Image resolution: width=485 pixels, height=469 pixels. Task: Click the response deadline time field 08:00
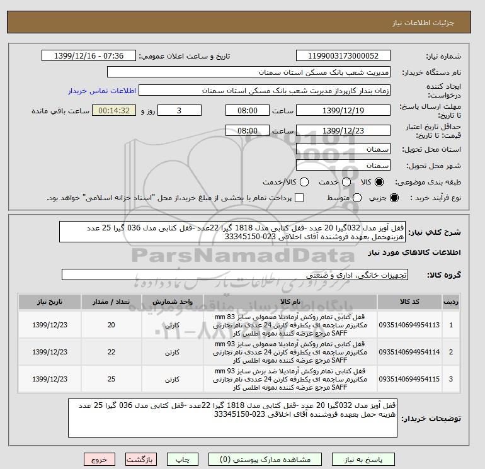248,110
